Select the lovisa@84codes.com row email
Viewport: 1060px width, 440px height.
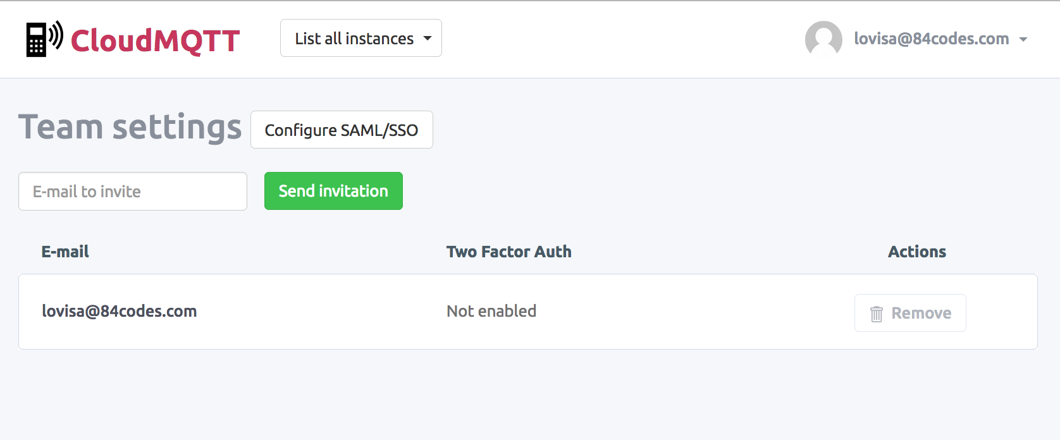tap(120, 311)
